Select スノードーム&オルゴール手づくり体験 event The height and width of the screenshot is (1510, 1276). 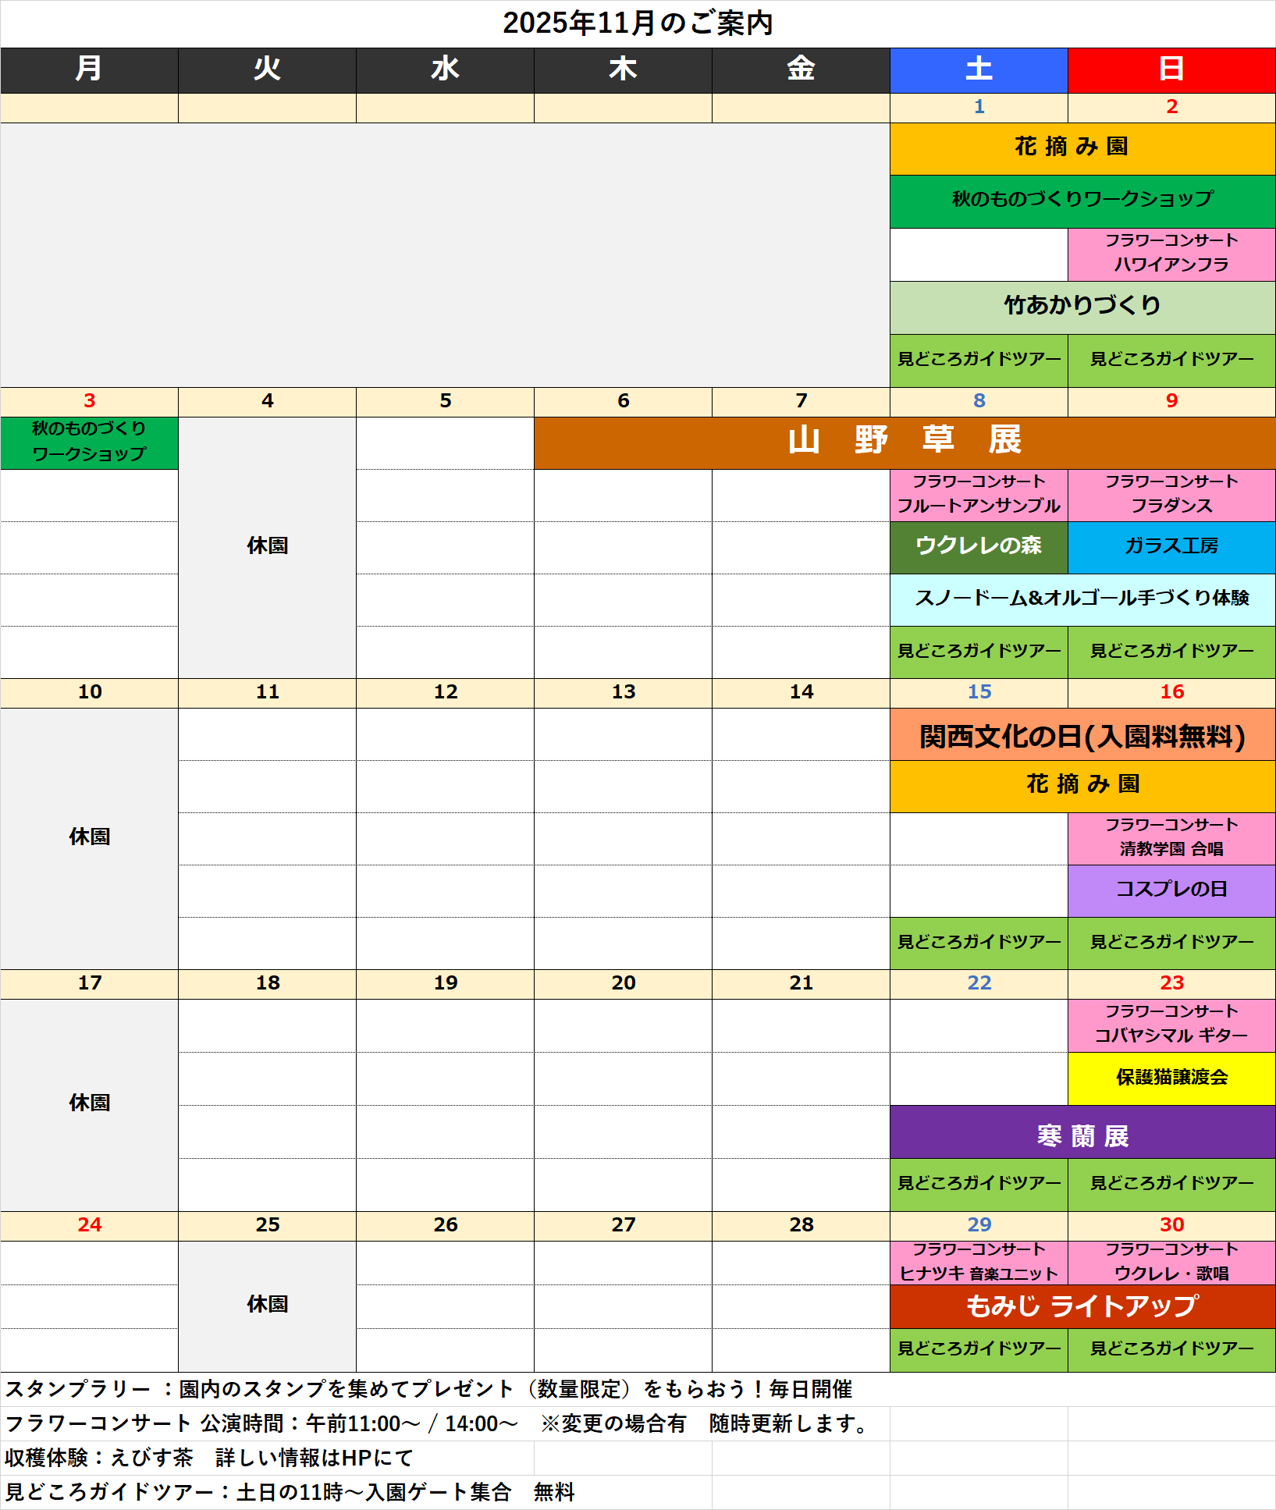click(1082, 599)
